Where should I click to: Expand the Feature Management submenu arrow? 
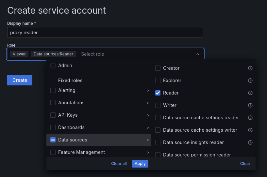(x=148, y=153)
